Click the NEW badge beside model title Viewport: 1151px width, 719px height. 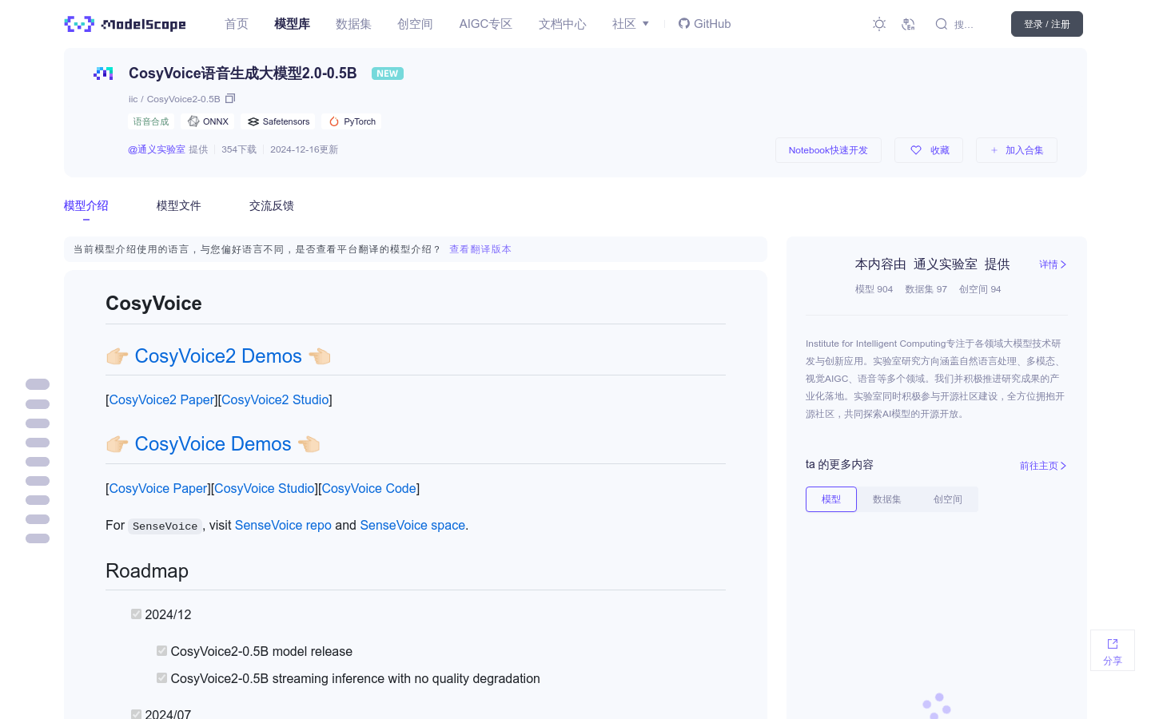click(x=388, y=73)
